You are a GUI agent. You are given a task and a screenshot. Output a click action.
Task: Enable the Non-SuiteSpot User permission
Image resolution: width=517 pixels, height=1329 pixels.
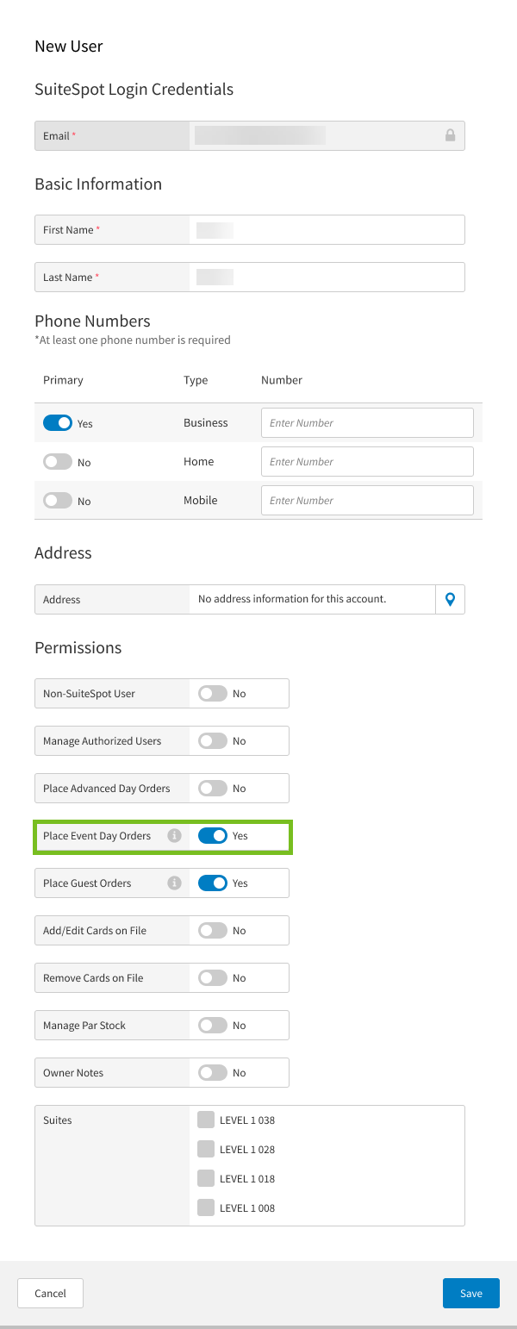click(x=213, y=693)
